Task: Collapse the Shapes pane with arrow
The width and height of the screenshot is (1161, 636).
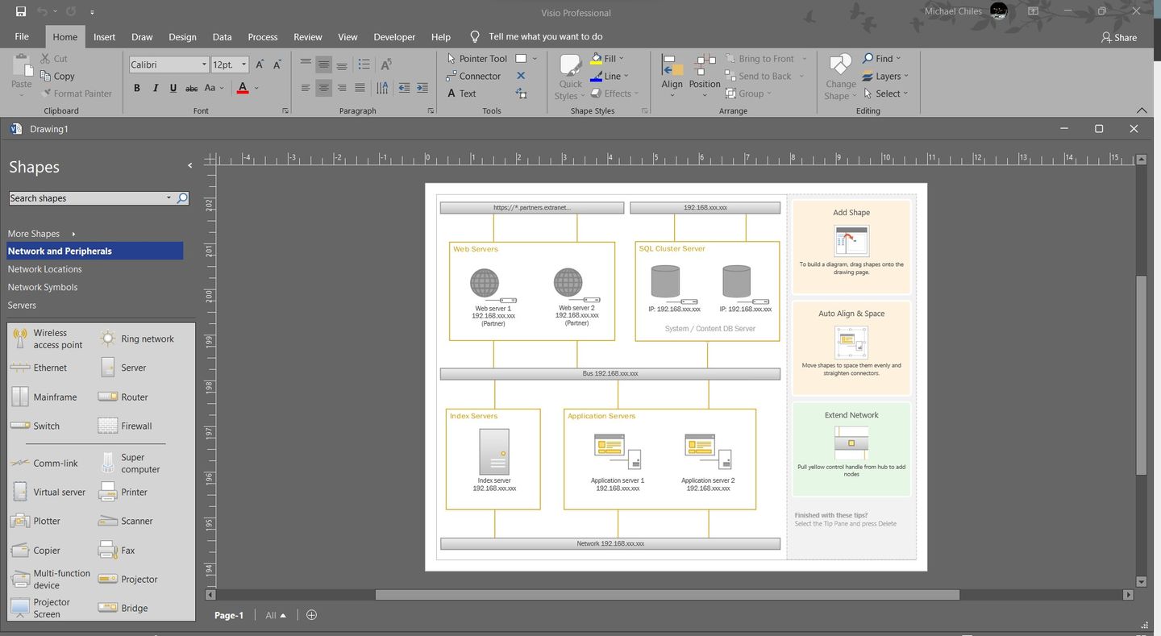Action: (190, 165)
